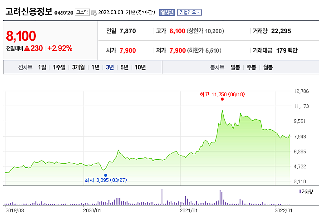Click the 고가 8,100 value
The height and width of the screenshot is (220, 319).
coord(177,31)
